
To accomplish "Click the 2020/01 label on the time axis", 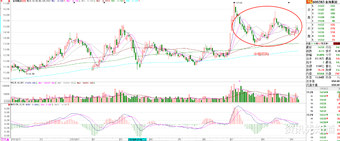I will point(75,139).
